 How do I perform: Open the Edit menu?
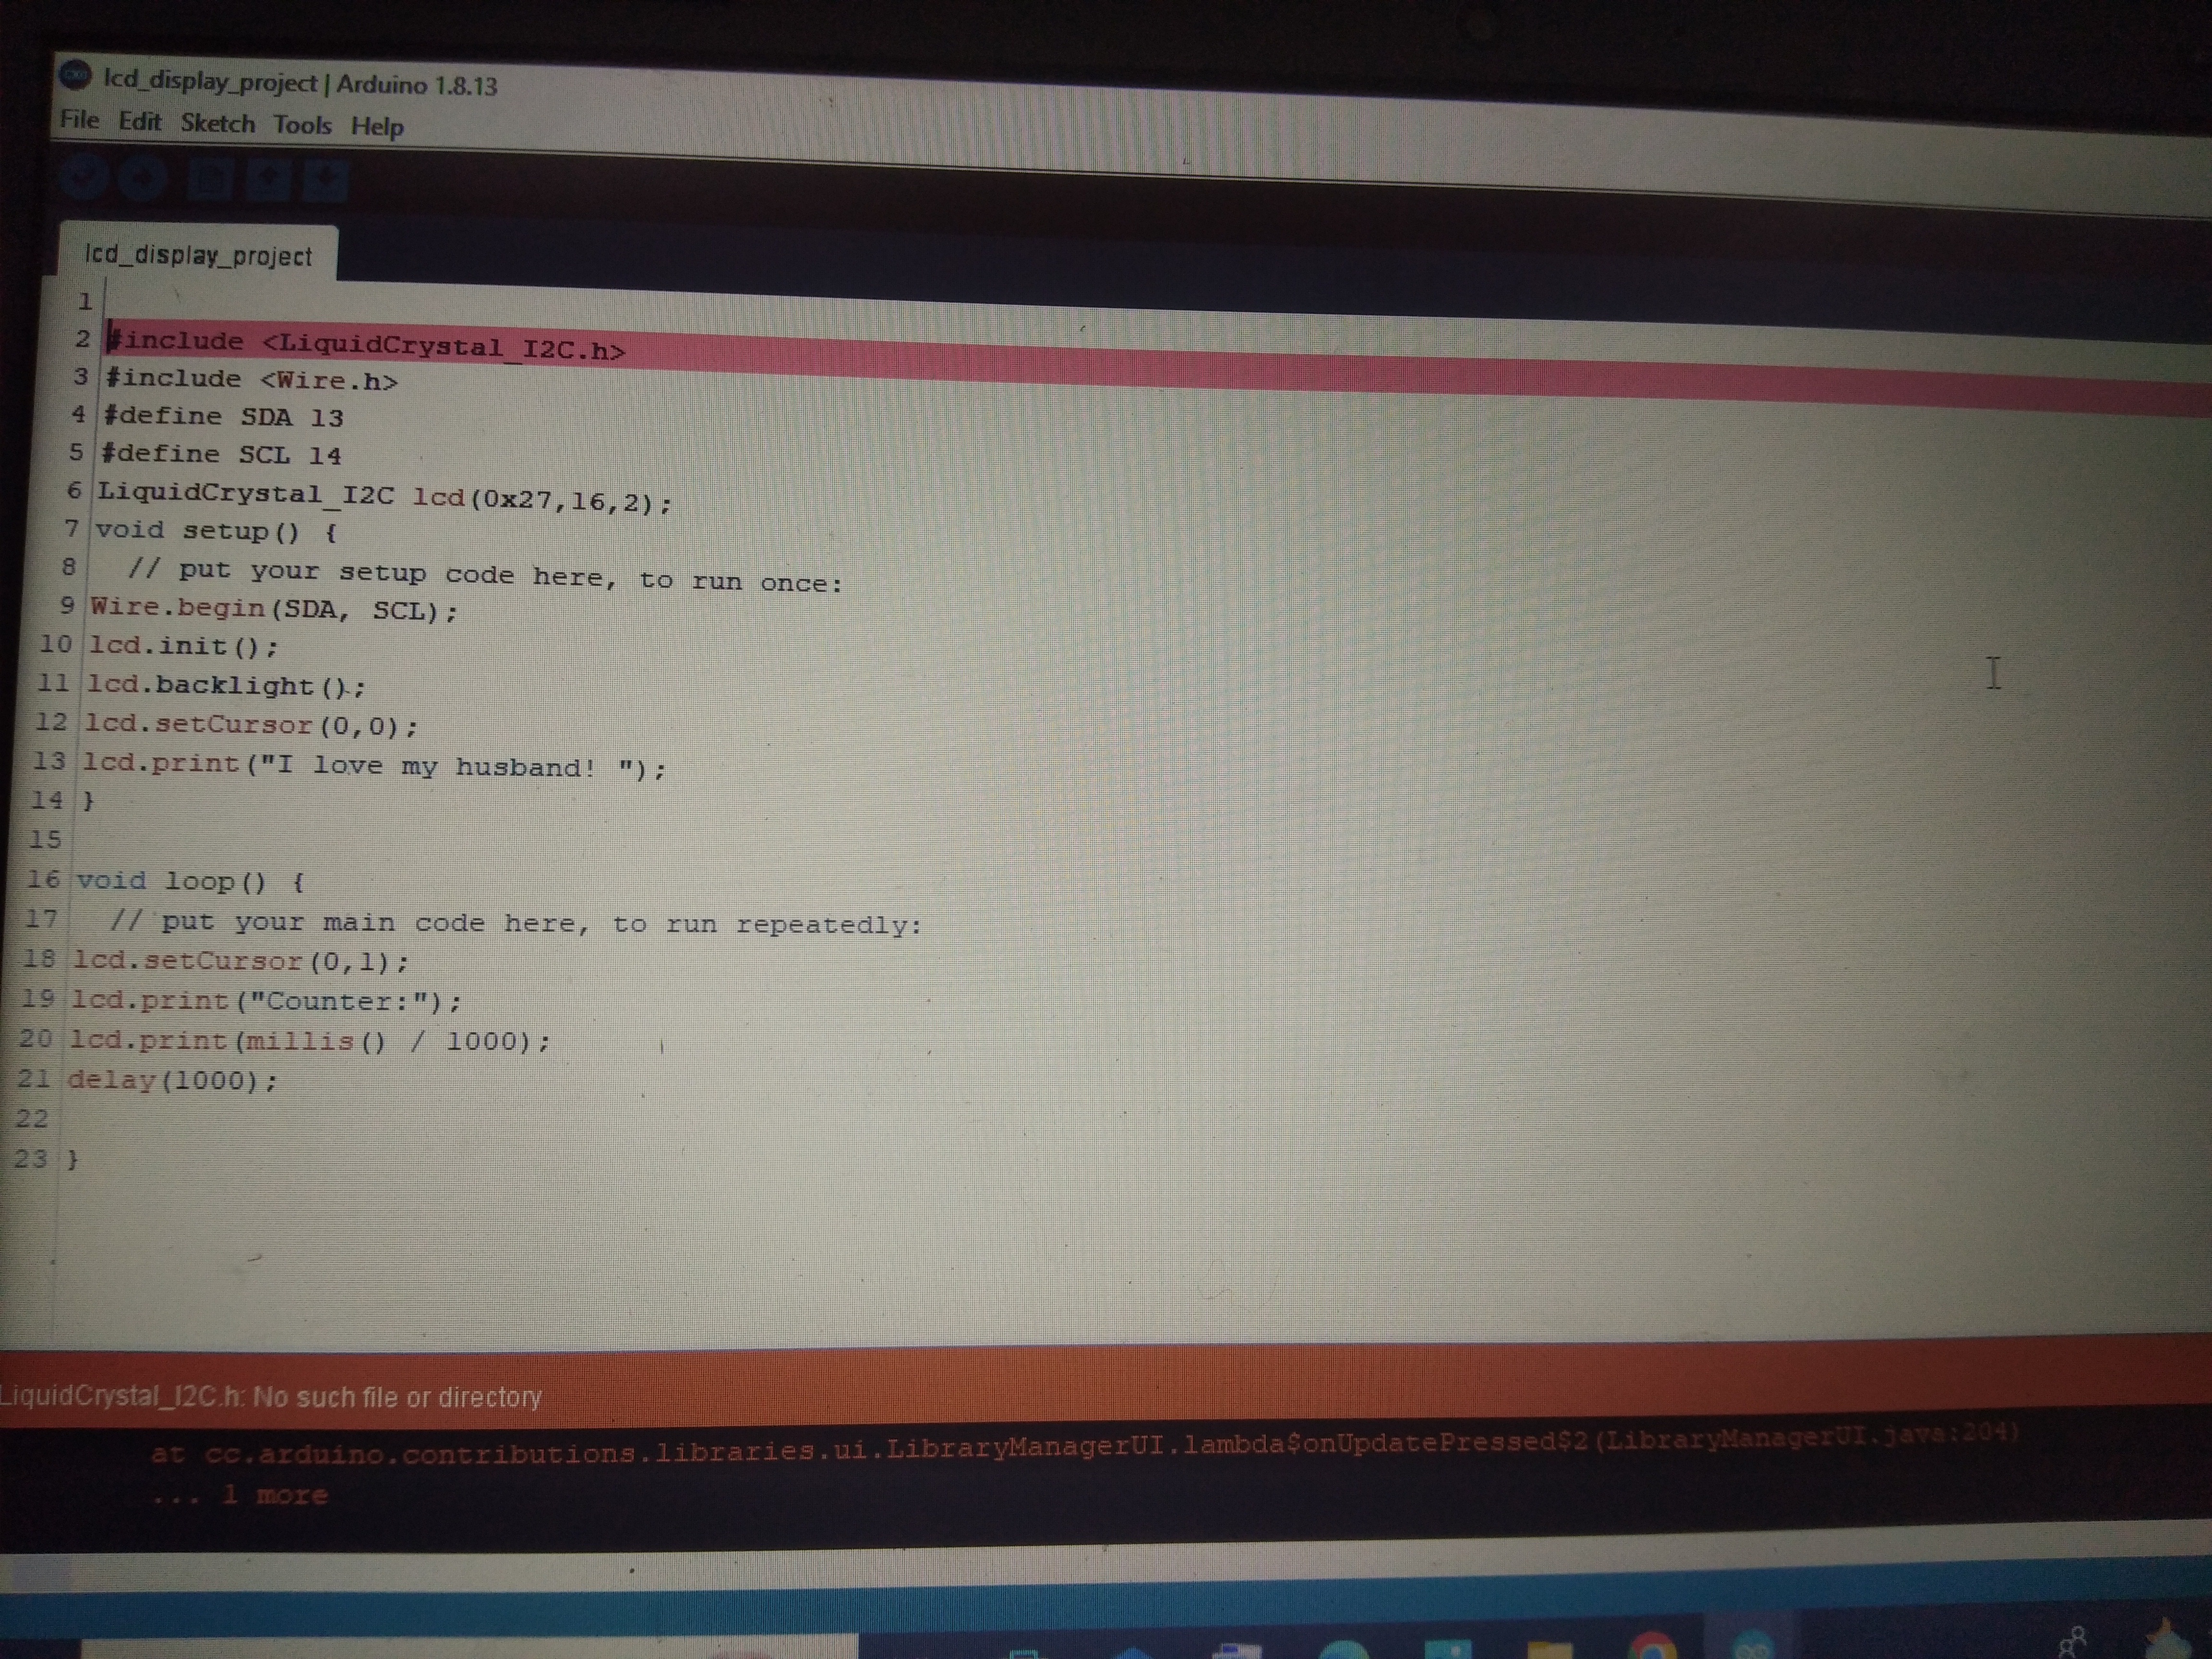(139, 122)
